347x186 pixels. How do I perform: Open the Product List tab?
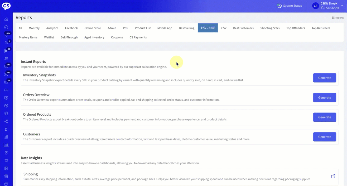[x=143, y=28]
